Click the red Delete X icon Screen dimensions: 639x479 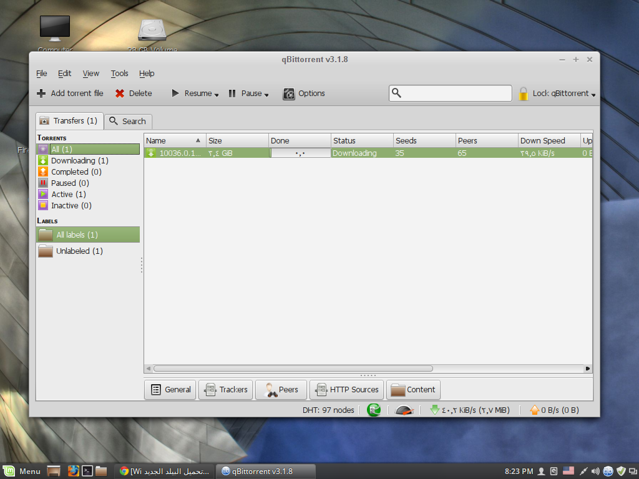point(119,94)
